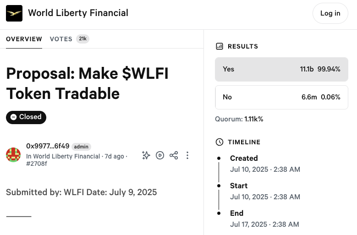Click the Closed status badge
The width and height of the screenshot is (357, 235).
pos(26,117)
